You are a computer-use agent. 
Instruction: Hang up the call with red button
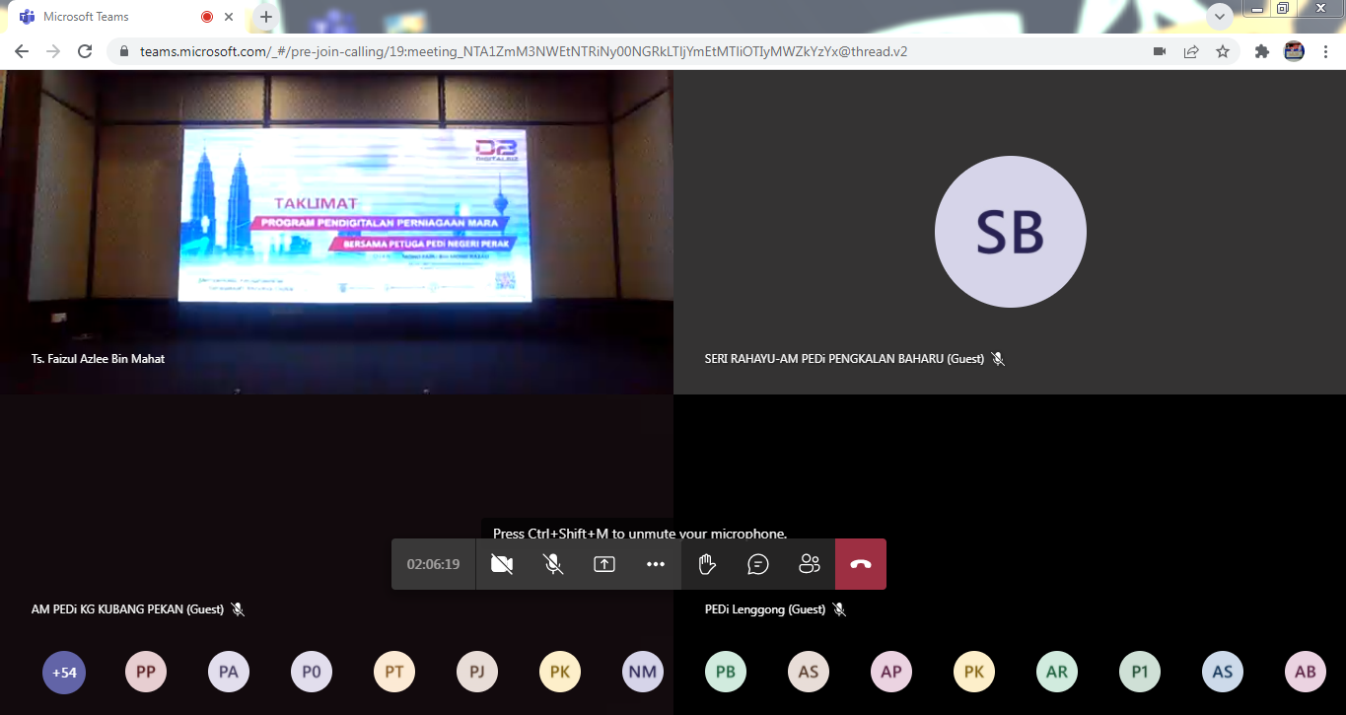point(861,564)
